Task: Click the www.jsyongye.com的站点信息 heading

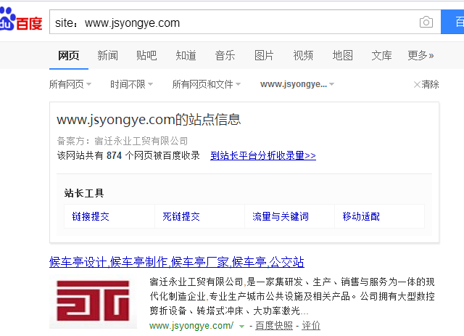Action: click(149, 120)
